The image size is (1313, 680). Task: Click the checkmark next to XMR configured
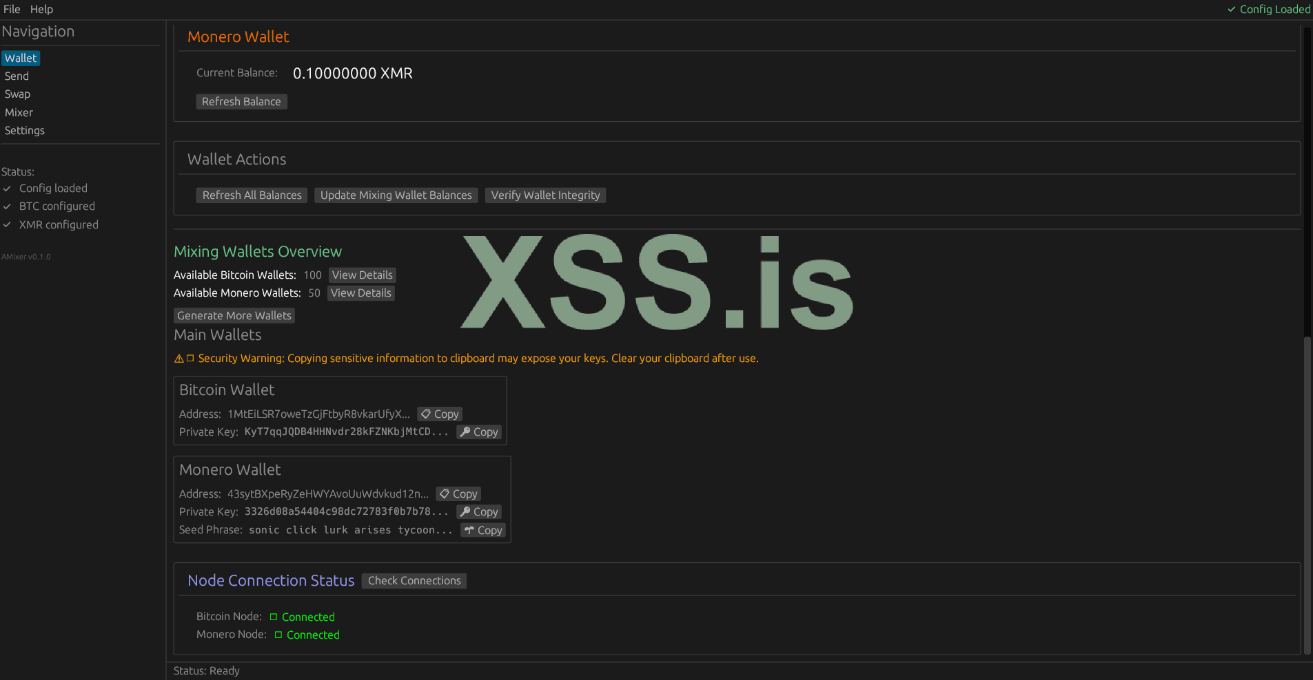click(x=7, y=224)
